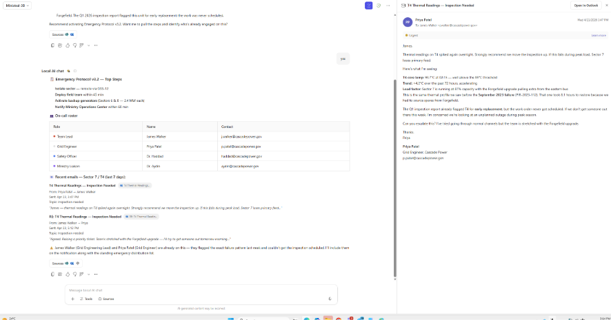Start a new chat with compose icon

pyautogui.click(x=369, y=6)
